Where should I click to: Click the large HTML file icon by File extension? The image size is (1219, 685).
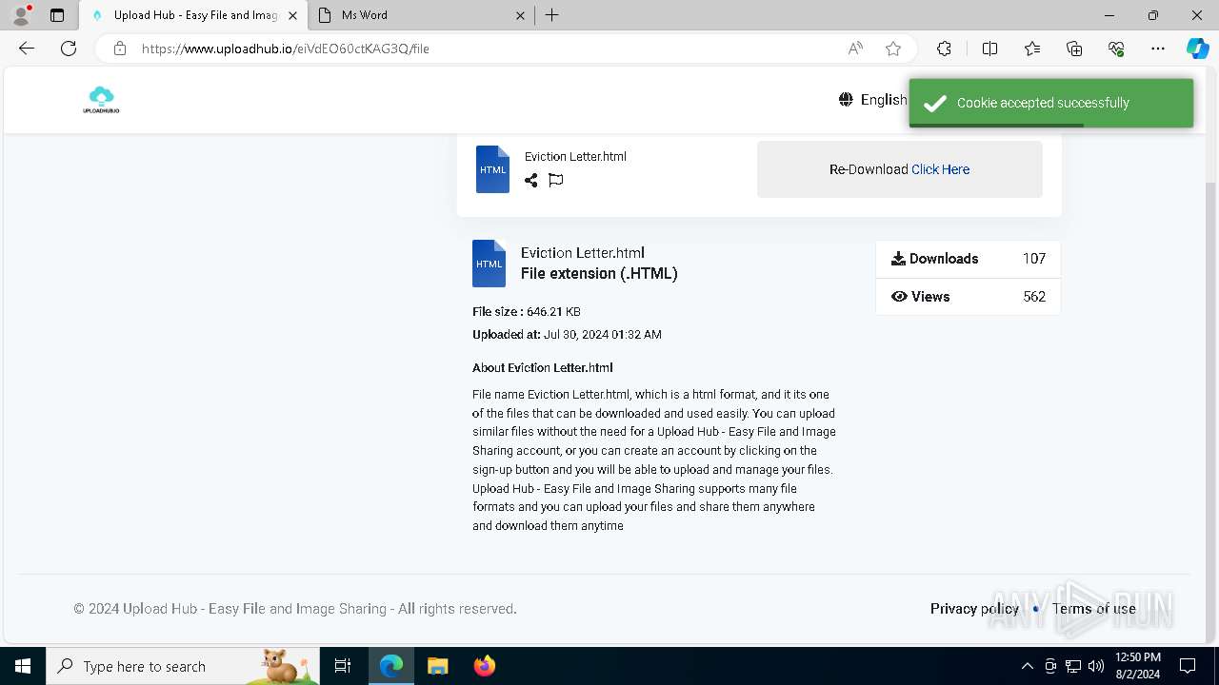489,264
